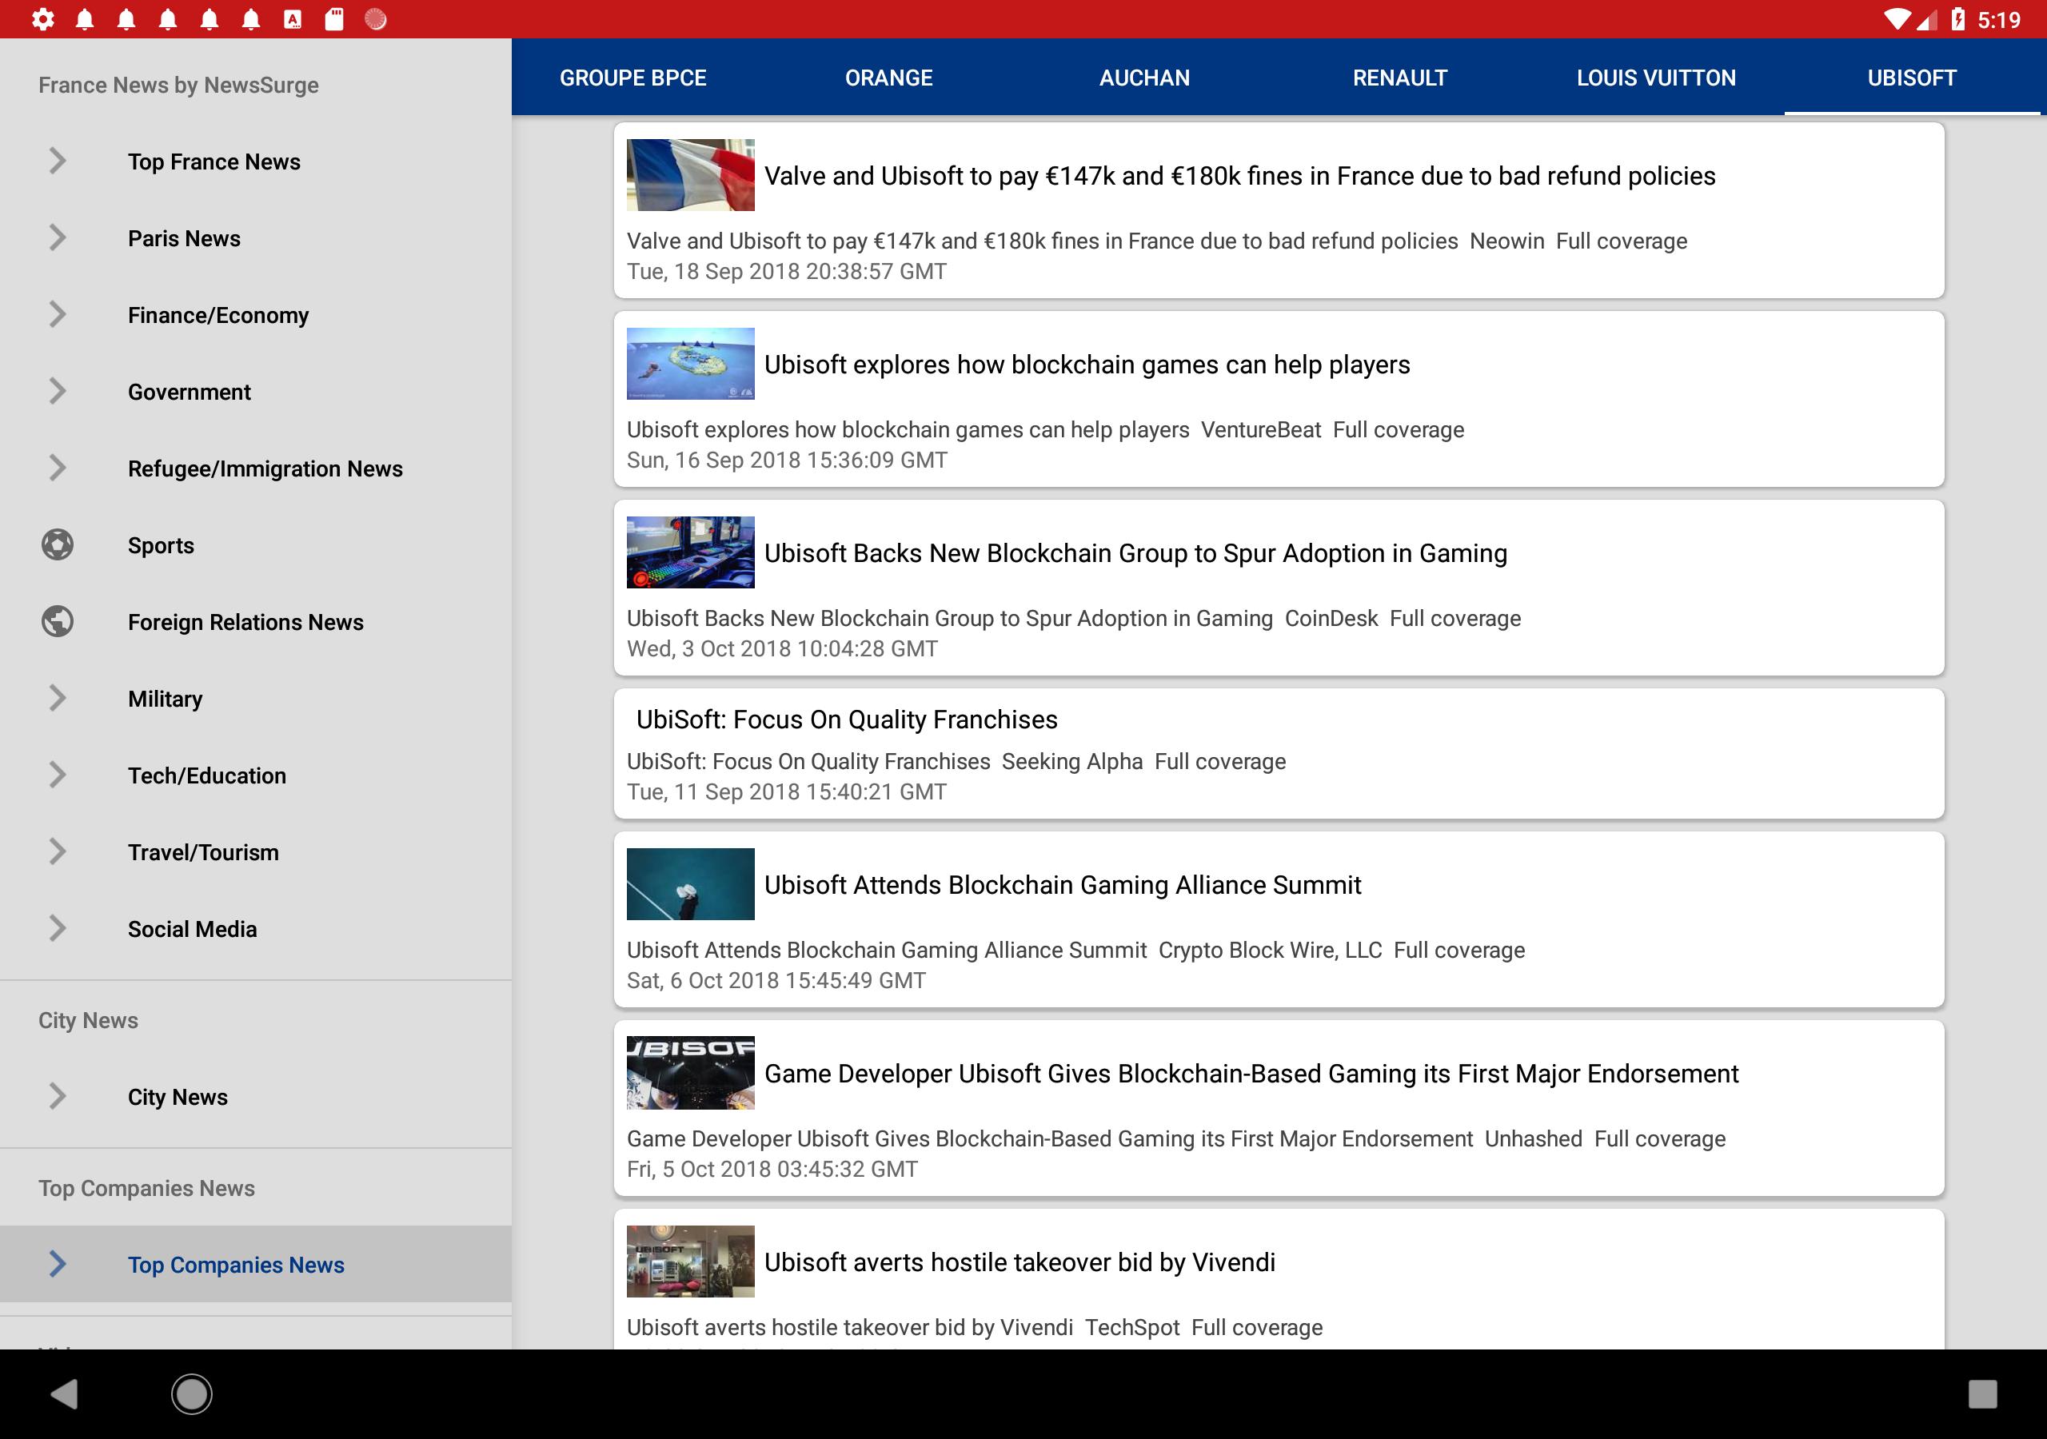Open gaming keyboard thumbnail of CoinDesk article

tap(690, 552)
